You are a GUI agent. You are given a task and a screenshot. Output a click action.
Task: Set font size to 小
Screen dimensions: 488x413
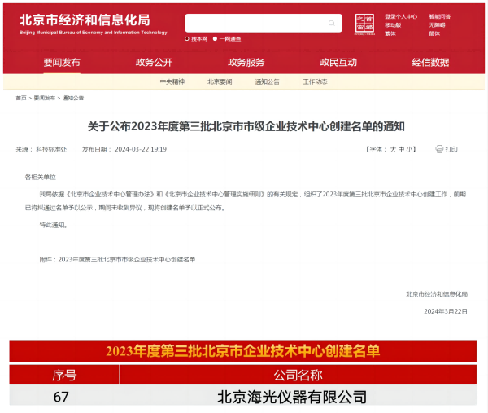click(411, 150)
